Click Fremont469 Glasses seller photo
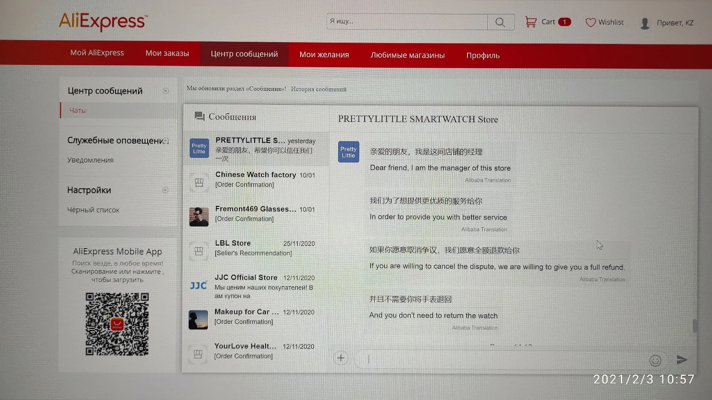This screenshot has width=712, height=400. pyautogui.click(x=199, y=217)
